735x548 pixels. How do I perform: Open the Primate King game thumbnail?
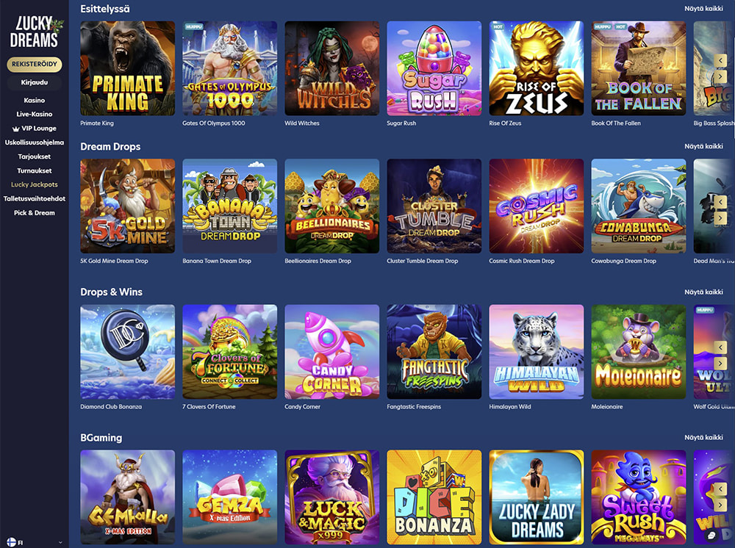click(x=127, y=68)
